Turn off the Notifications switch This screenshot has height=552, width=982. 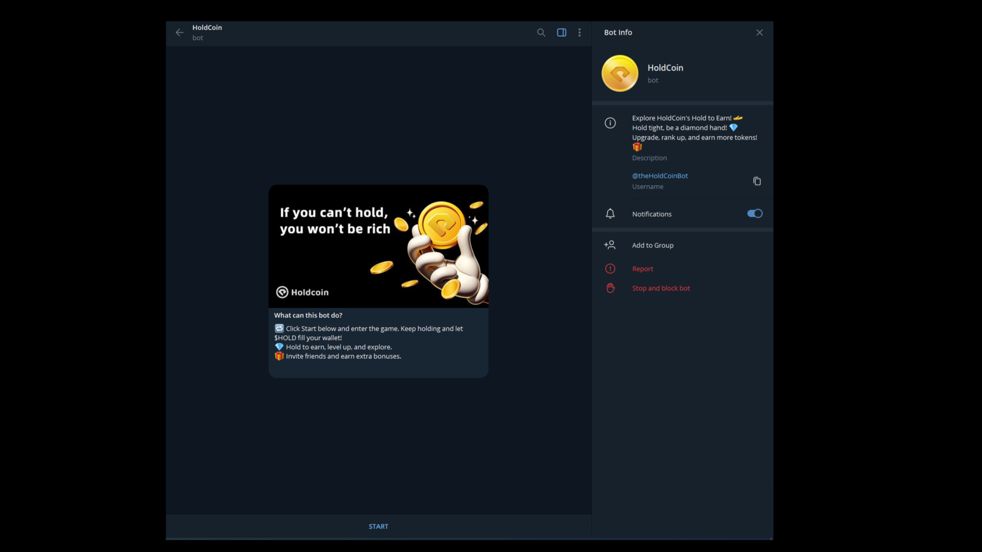[754, 214]
